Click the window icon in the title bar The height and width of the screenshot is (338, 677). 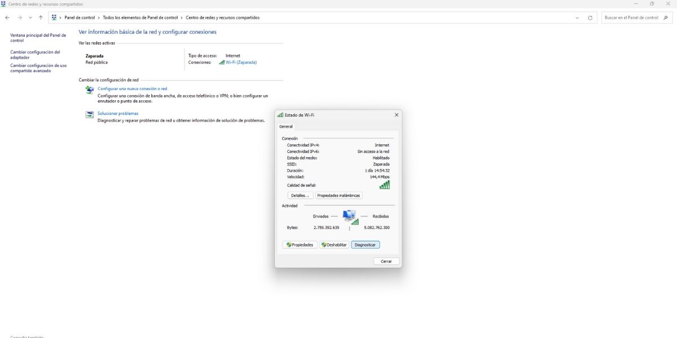(x=3, y=4)
